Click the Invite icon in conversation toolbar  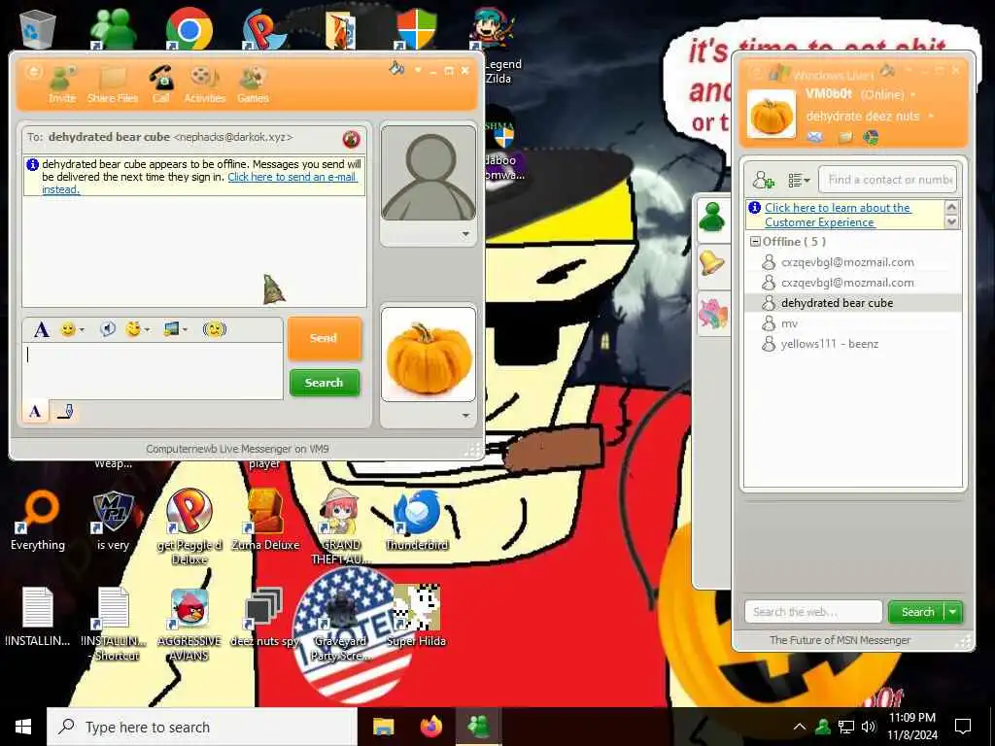62,84
